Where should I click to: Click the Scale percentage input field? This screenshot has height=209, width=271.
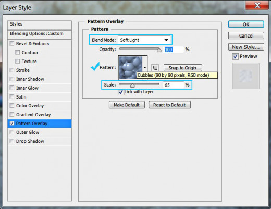(x=173, y=85)
